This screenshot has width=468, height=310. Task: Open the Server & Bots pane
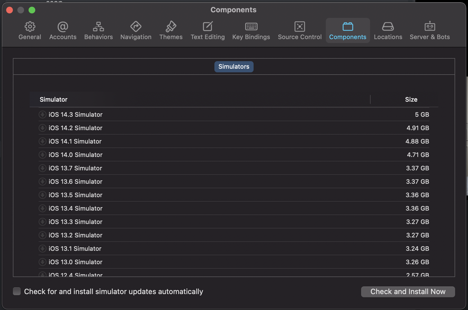pyautogui.click(x=429, y=30)
